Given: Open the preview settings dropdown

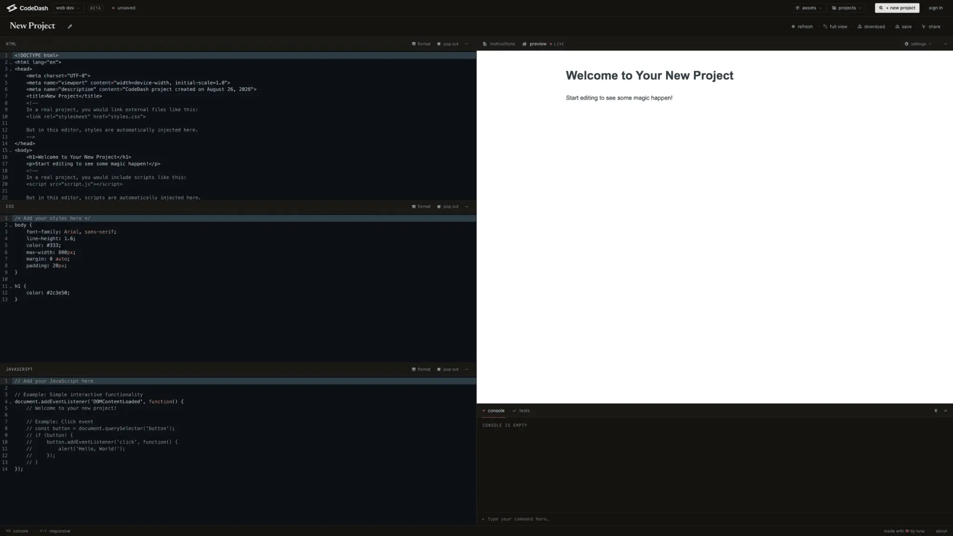Looking at the screenshot, I should click(918, 44).
